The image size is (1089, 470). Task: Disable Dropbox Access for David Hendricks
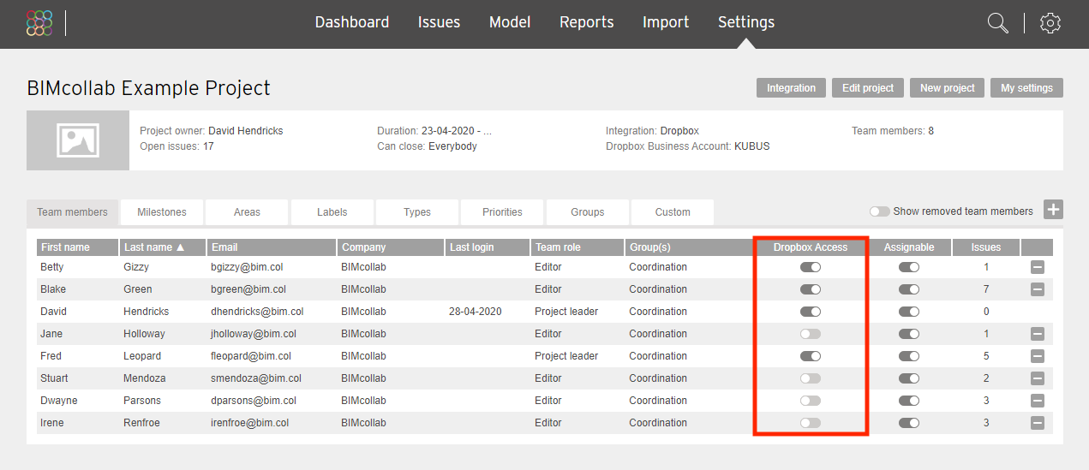pyautogui.click(x=811, y=312)
